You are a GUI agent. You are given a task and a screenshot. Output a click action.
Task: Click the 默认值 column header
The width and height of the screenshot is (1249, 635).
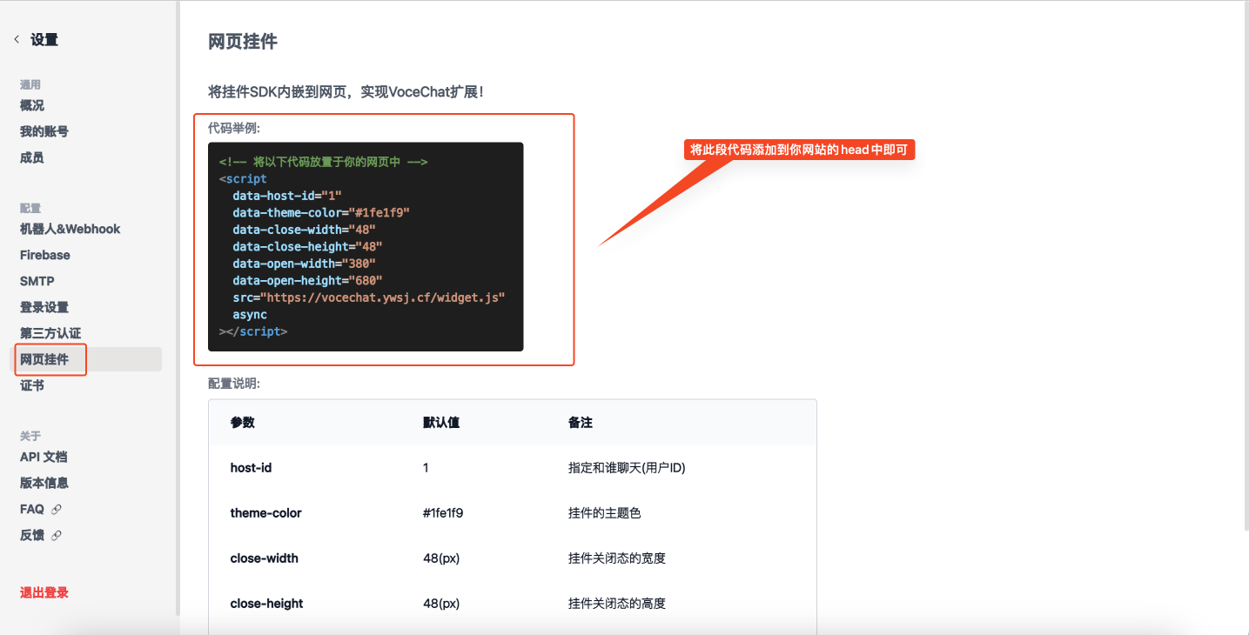pos(441,422)
